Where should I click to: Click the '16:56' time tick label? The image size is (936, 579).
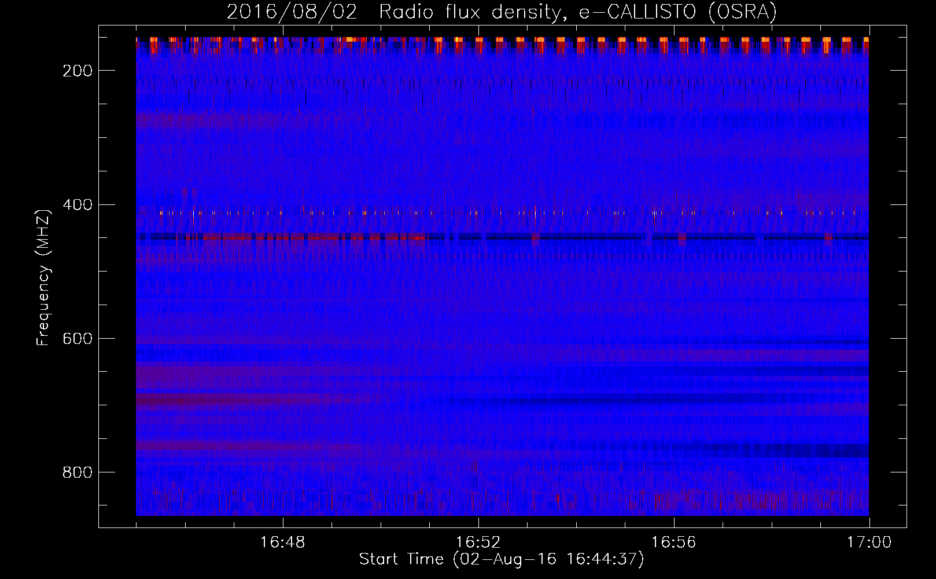(673, 543)
